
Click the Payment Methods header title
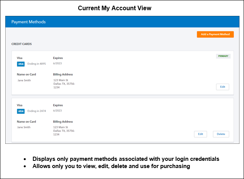click(28, 22)
